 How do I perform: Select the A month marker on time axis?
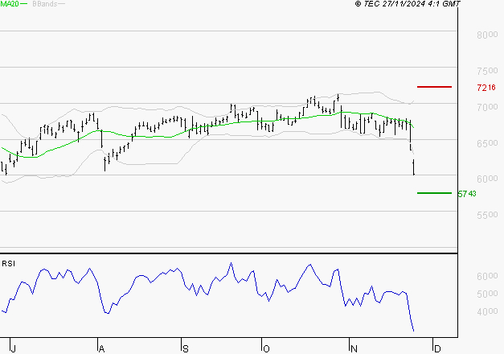[100, 348]
